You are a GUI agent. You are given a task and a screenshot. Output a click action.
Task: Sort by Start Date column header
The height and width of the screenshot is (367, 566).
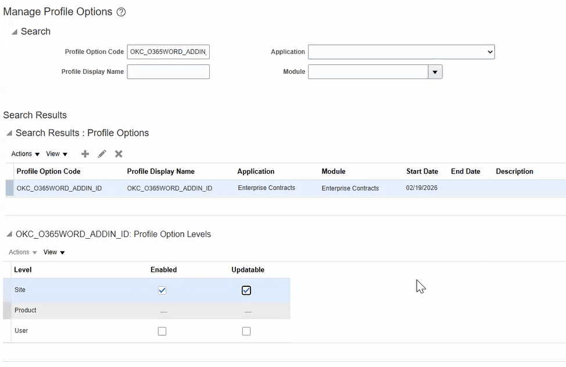tap(422, 171)
